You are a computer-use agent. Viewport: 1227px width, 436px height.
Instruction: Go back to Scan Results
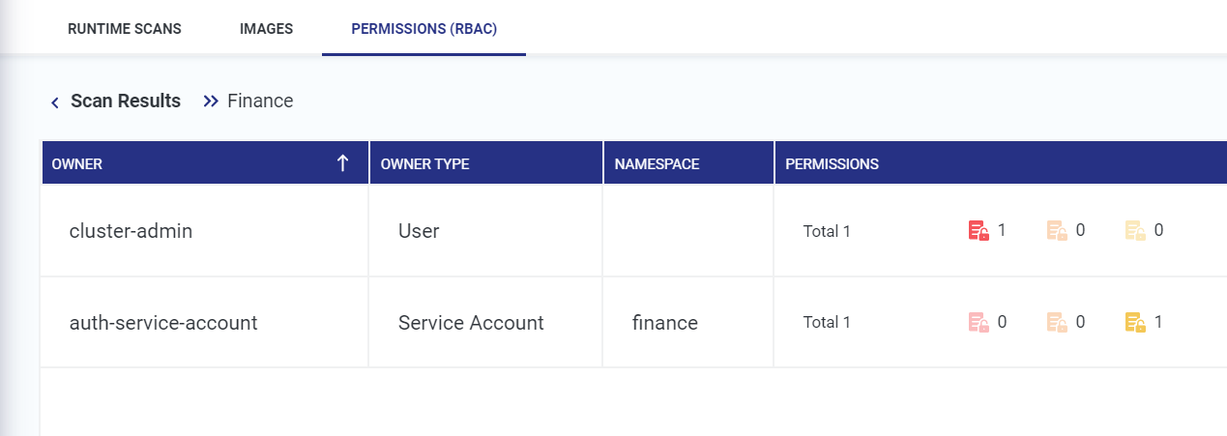tap(126, 101)
